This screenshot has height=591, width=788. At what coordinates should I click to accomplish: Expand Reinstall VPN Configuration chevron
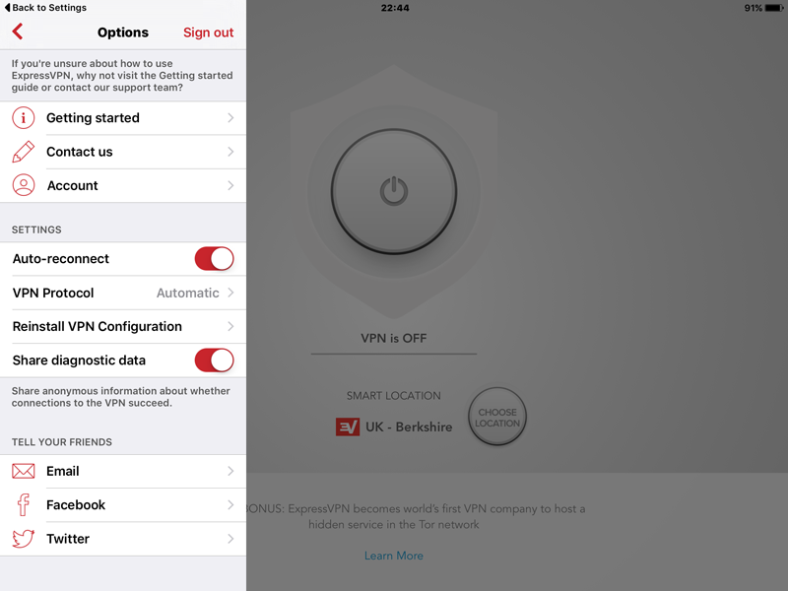point(230,327)
